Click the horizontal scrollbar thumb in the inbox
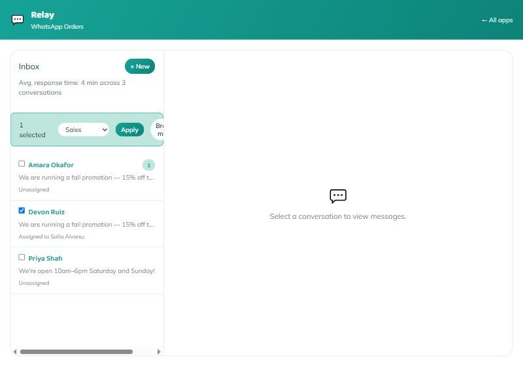This screenshot has height=392, width=523. point(76,351)
